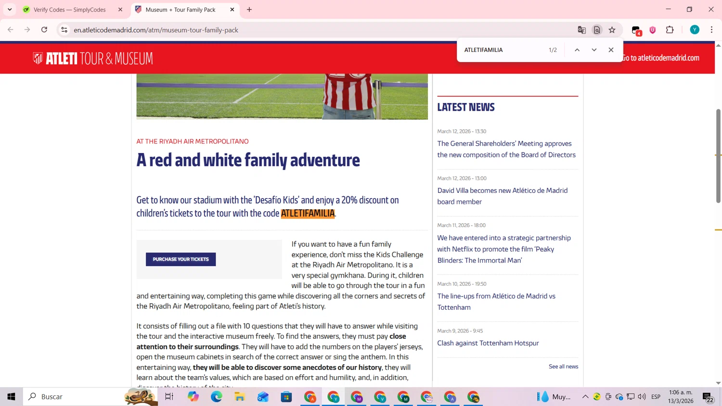View site information icon in address bar
The height and width of the screenshot is (406, 722).
click(64, 30)
